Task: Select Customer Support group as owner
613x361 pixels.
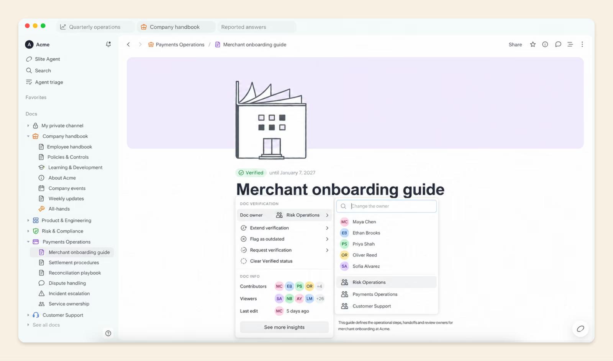Action: click(387, 306)
